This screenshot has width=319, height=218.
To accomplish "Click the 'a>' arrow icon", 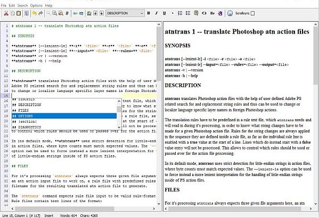I will tap(75, 13).
